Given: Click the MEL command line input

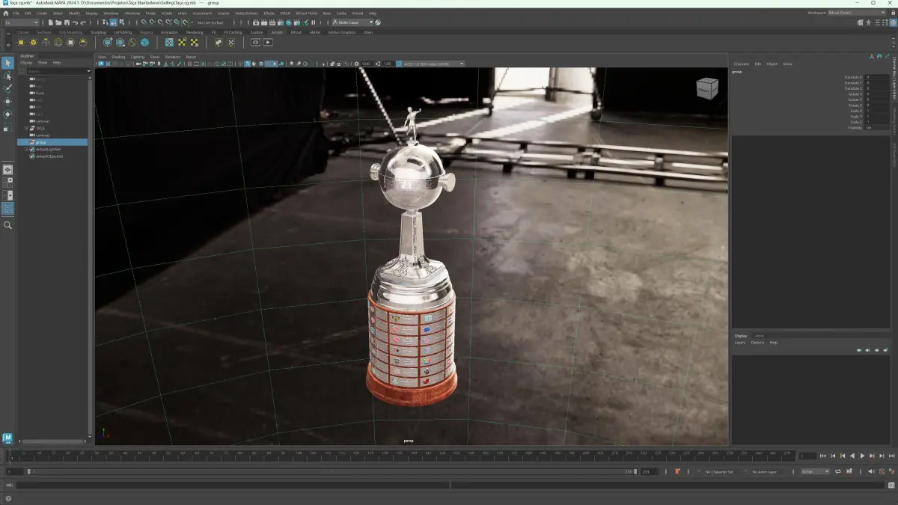Looking at the screenshot, I should [232, 485].
